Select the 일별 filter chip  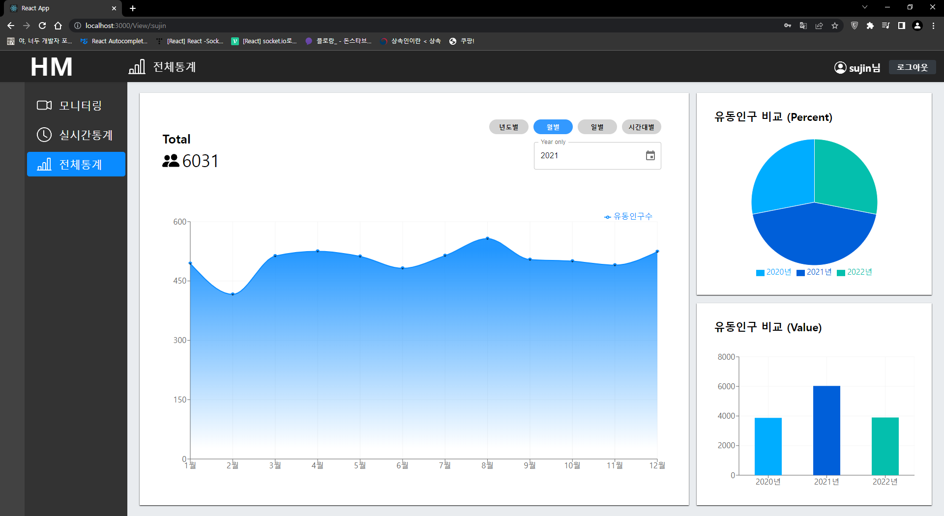click(x=597, y=127)
